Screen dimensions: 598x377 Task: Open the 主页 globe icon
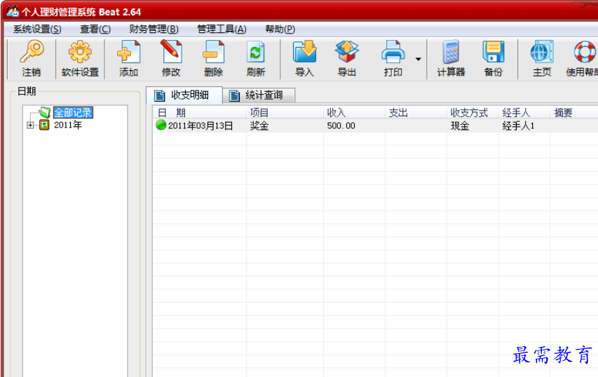click(x=541, y=51)
